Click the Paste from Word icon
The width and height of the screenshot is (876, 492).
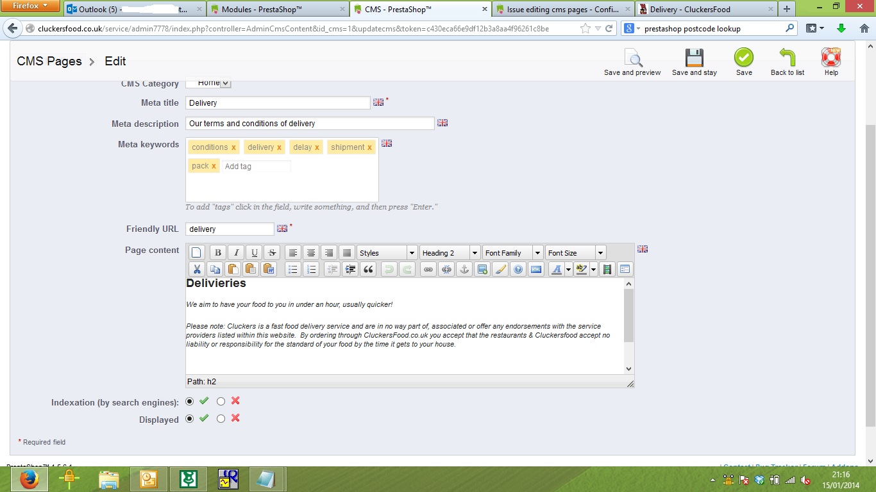point(269,270)
